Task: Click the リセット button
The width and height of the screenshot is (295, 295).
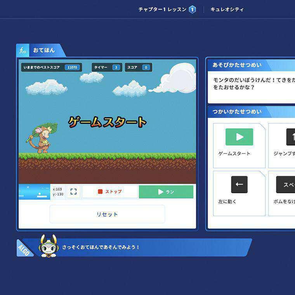Action: coord(107,214)
